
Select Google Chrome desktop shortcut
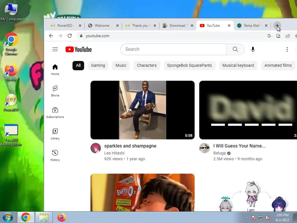pyautogui.click(x=11, y=44)
